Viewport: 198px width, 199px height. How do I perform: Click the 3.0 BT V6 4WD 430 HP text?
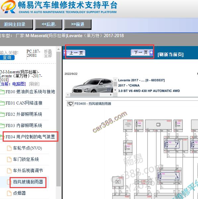[x=149, y=91]
